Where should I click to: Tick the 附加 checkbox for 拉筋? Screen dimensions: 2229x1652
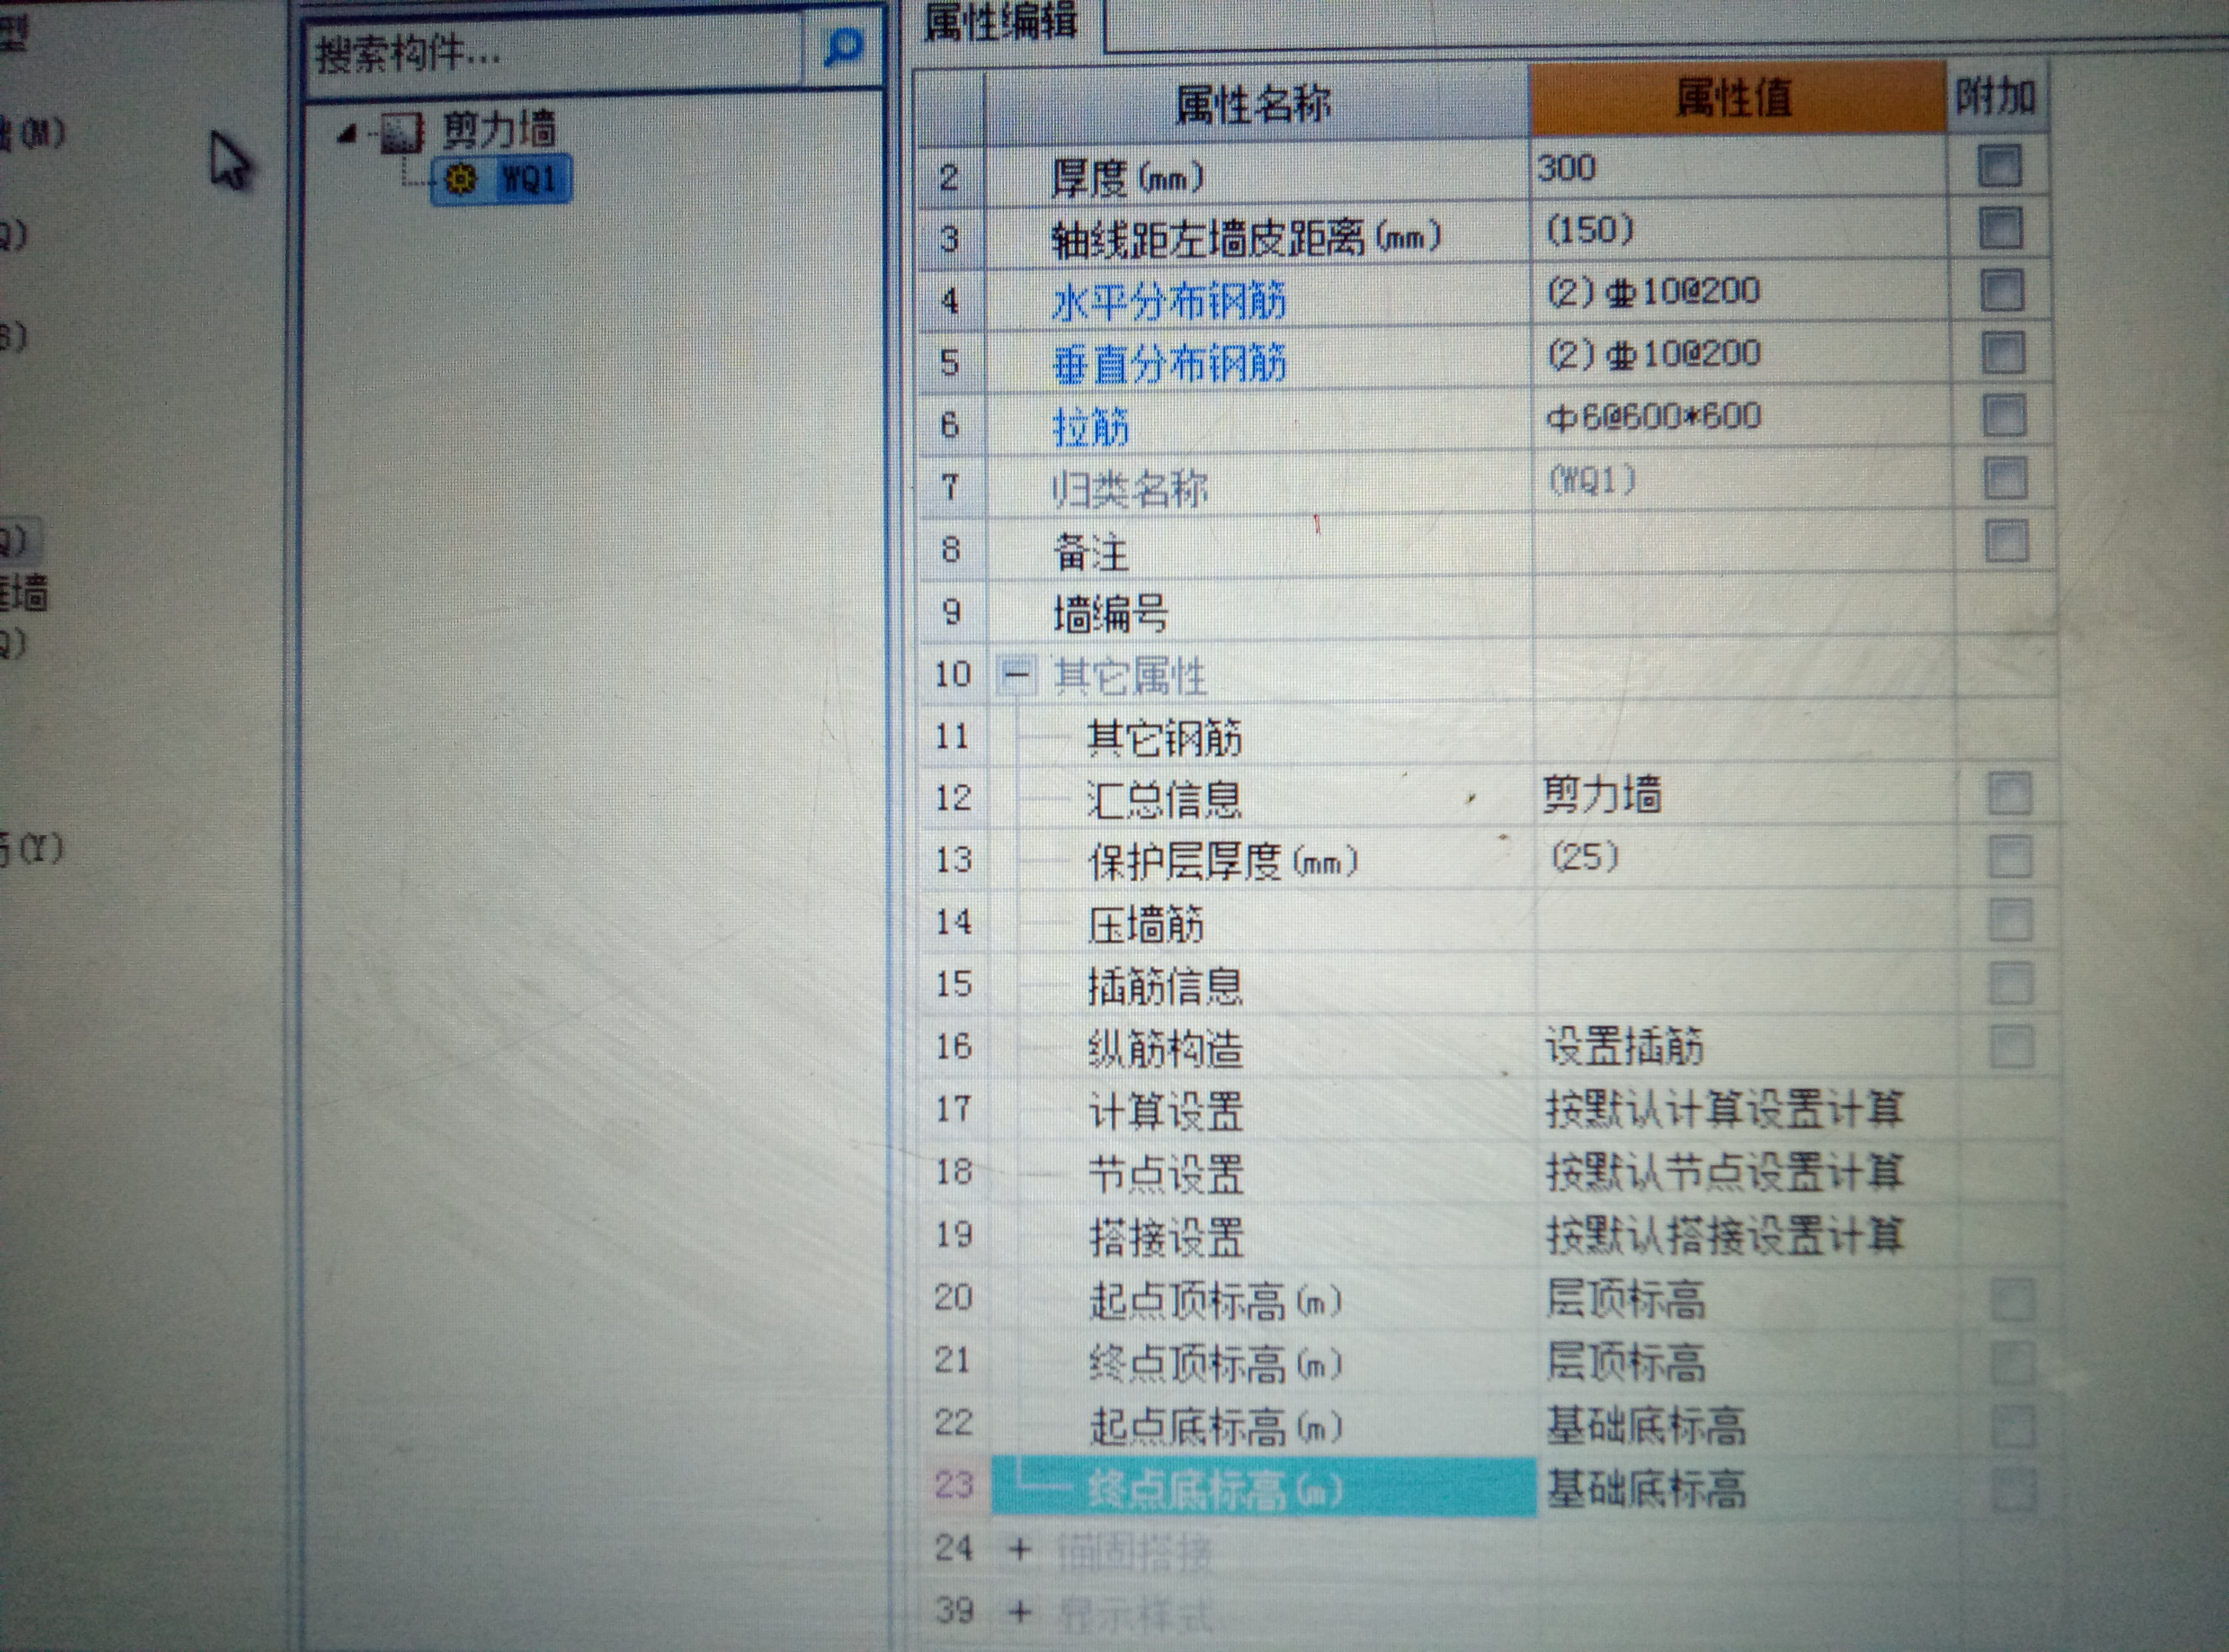coord(2004,415)
